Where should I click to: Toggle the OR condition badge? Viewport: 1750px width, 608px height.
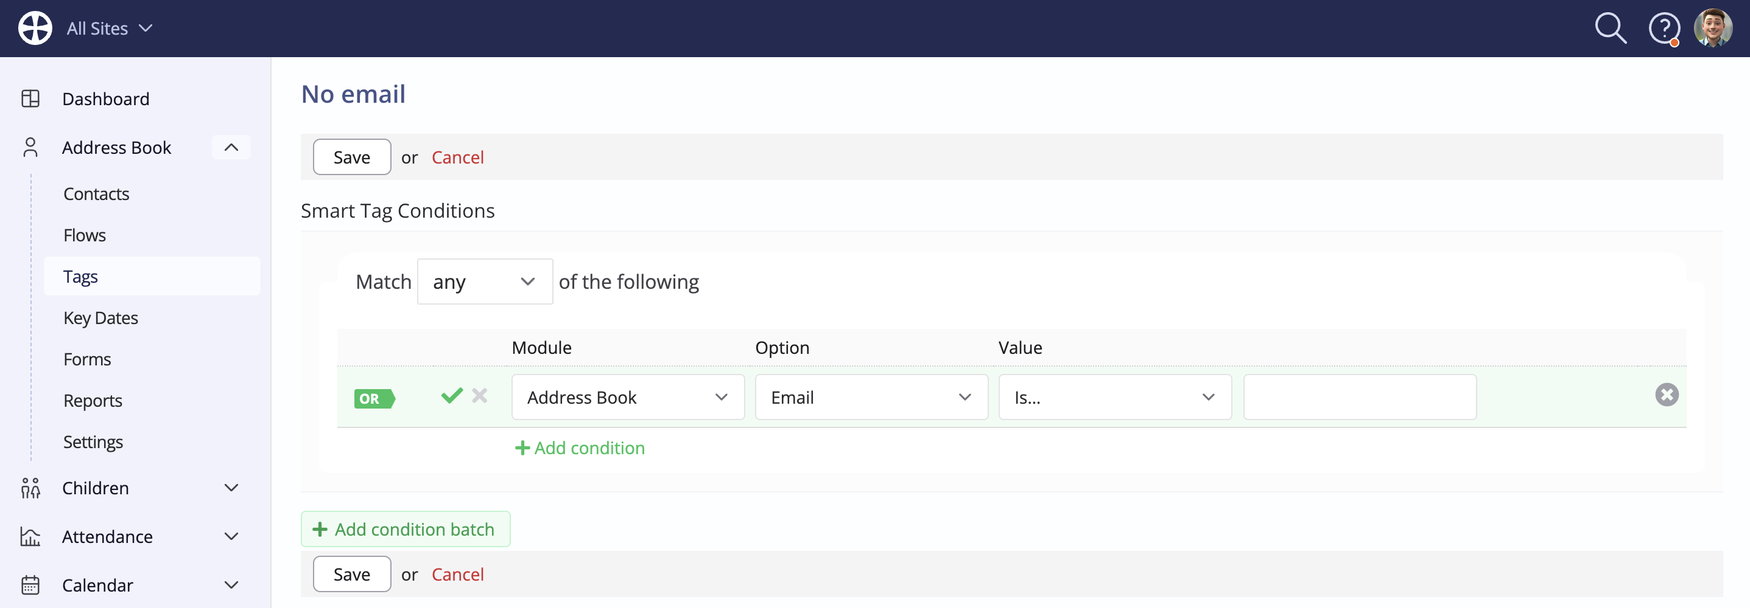tap(374, 398)
